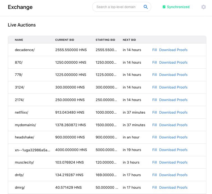
Task: Select the musclecity/ name cell
Action: [x=24, y=162]
